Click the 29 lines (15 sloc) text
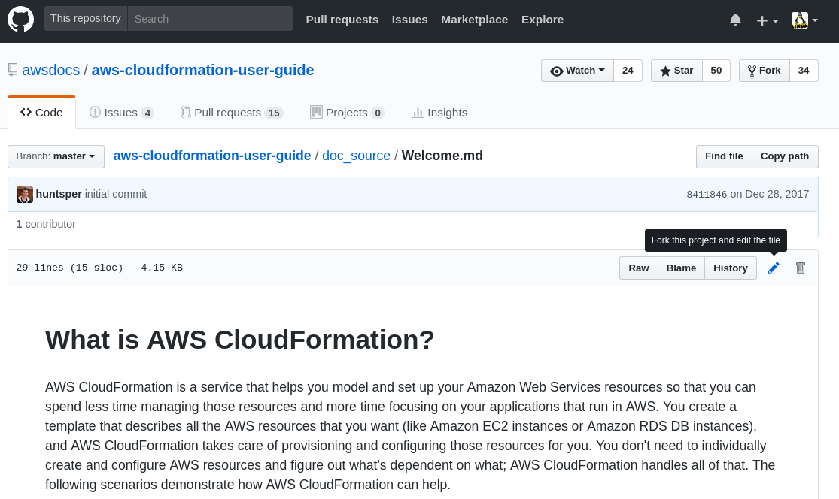The height and width of the screenshot is (499, 839). click(x=69, y=268)
